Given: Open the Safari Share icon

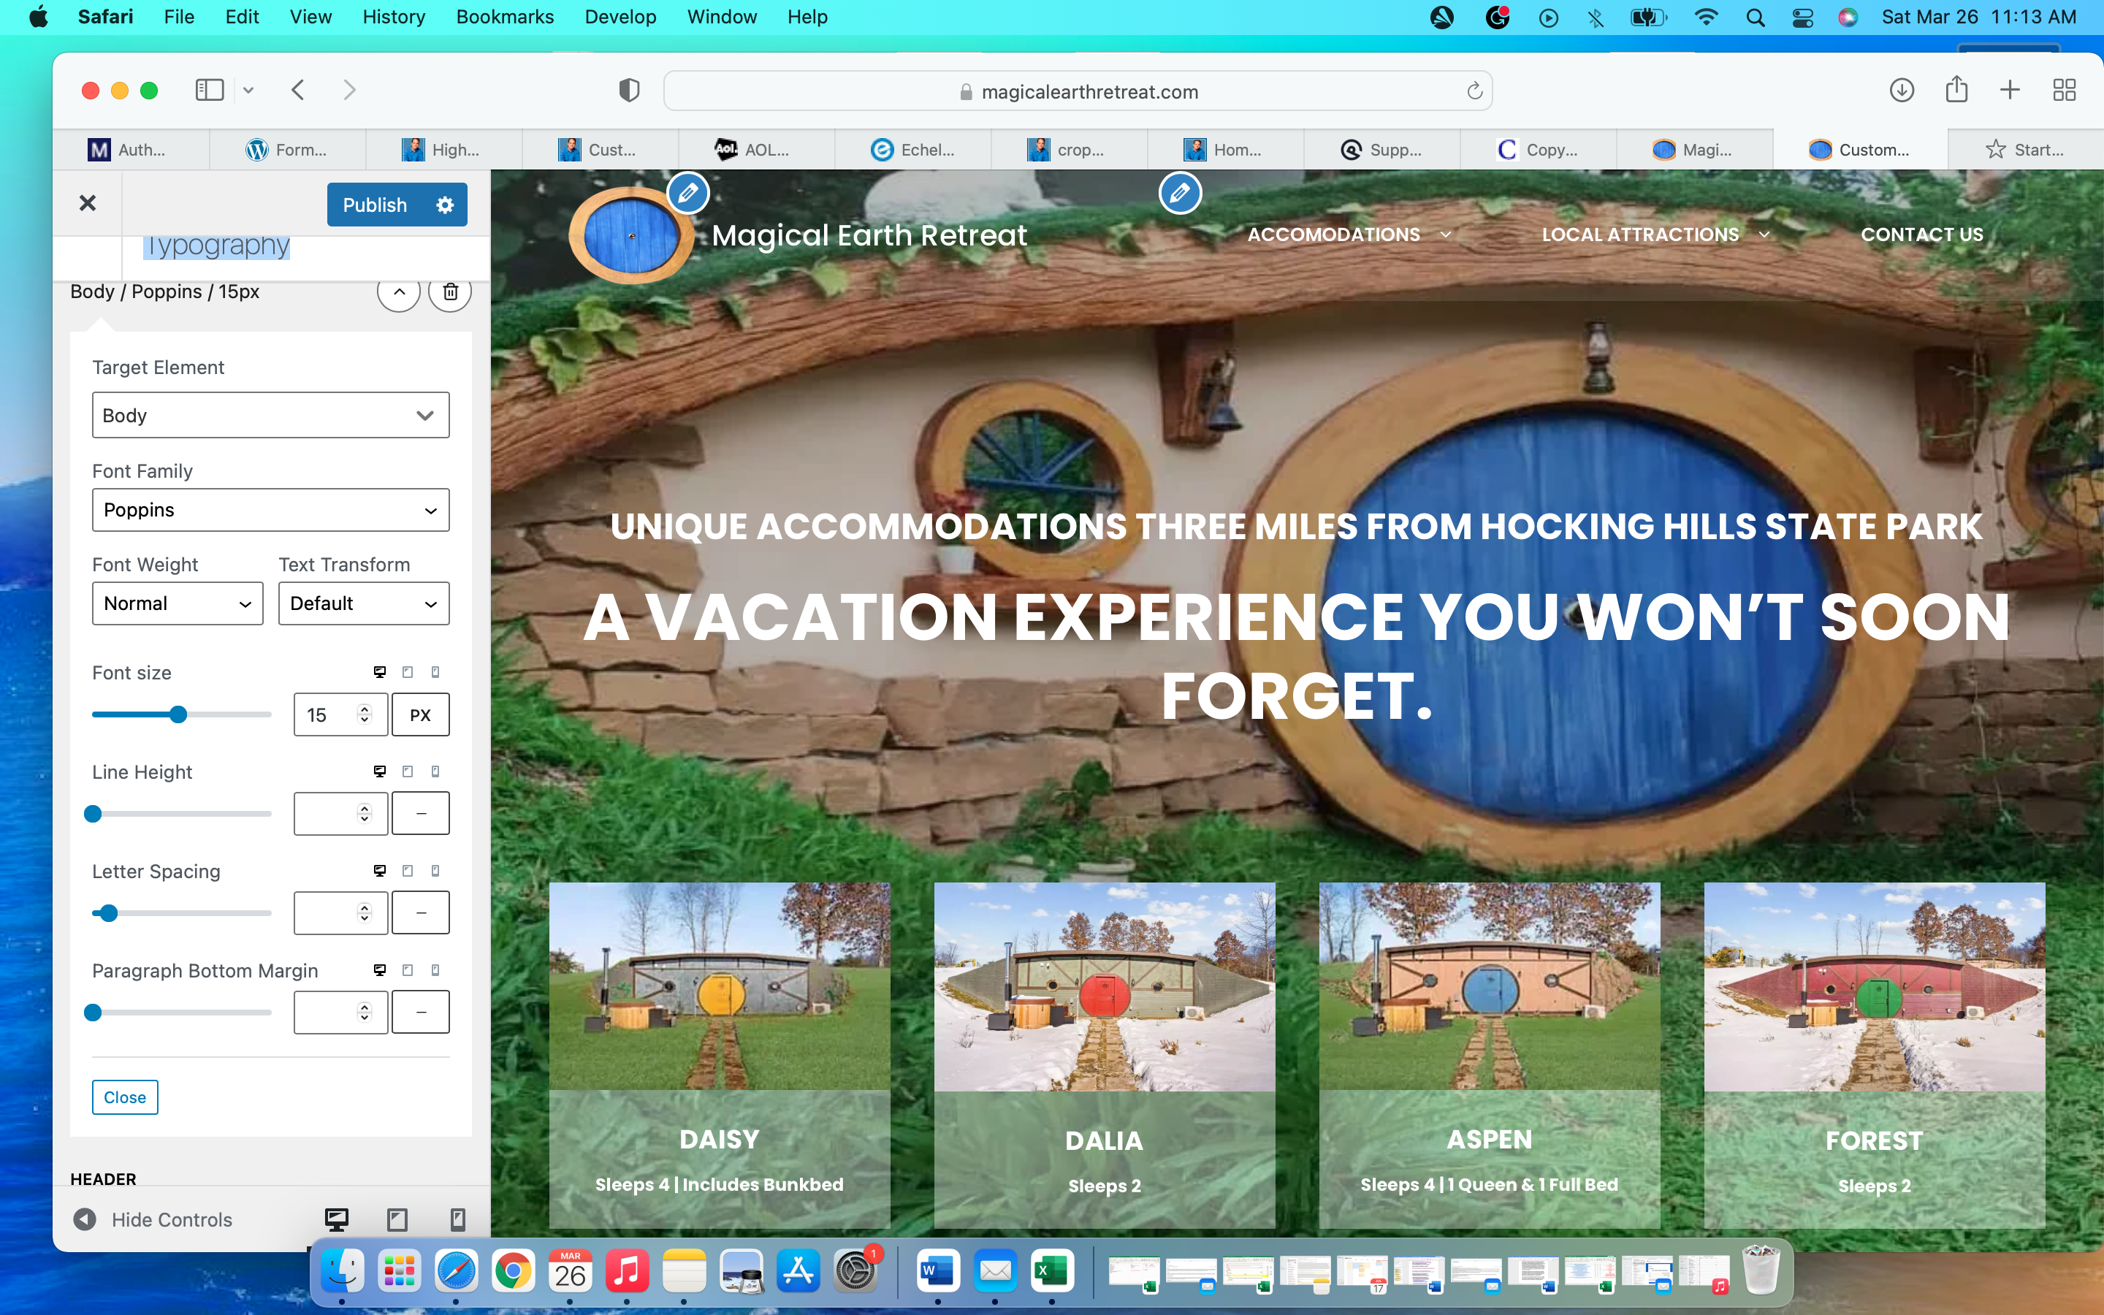Looking at the screenshot, I should [1956, 90].
